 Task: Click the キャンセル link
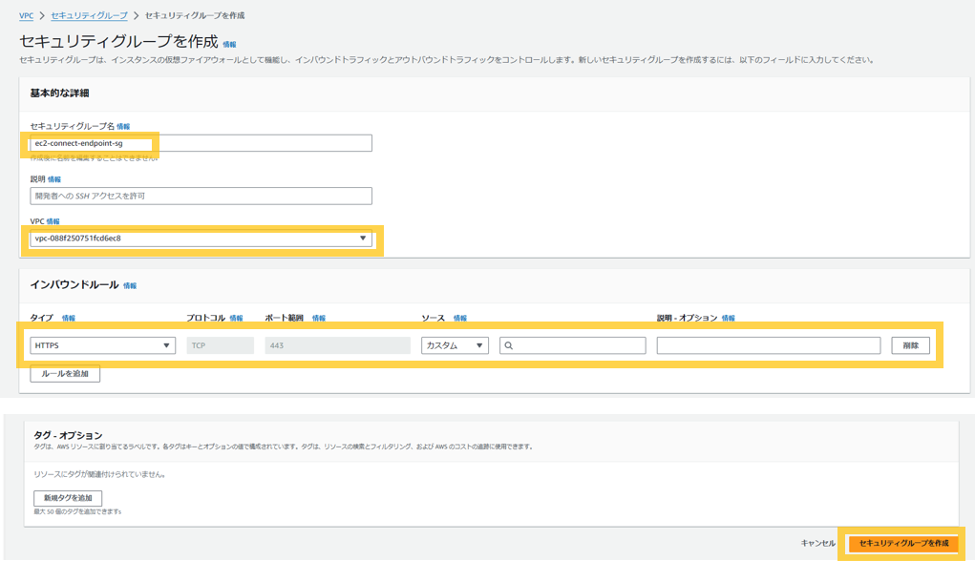(x=818, y=543)
